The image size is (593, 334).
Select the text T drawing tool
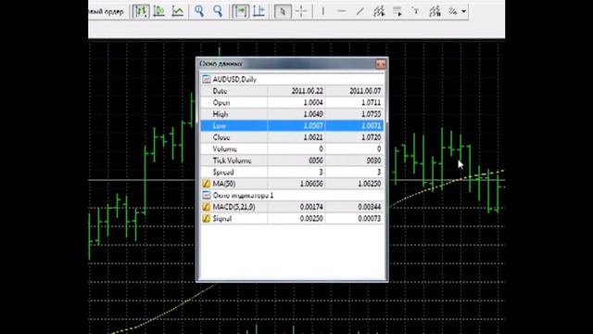[416, 11]
